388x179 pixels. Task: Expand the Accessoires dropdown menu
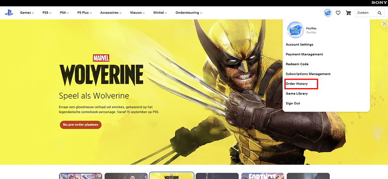click(111, 13)
